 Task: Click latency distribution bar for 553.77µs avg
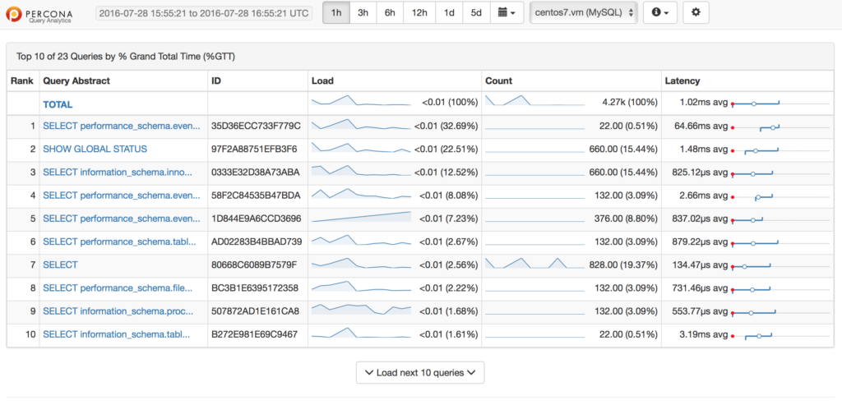[781, 313]
